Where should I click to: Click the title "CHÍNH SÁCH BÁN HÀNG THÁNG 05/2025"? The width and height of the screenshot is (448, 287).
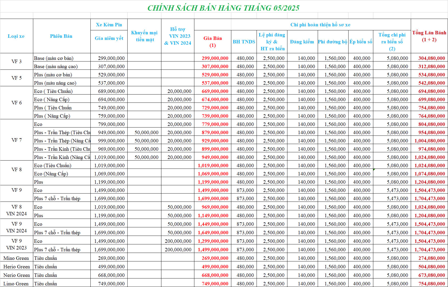tap(223, 8)
